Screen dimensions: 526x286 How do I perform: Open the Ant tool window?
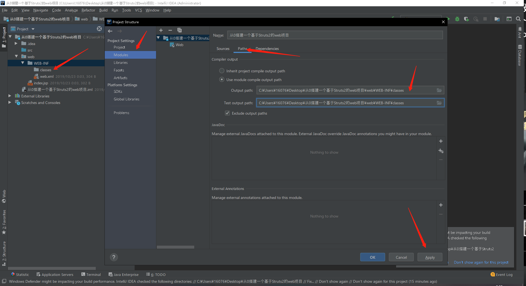coord(520,32)
